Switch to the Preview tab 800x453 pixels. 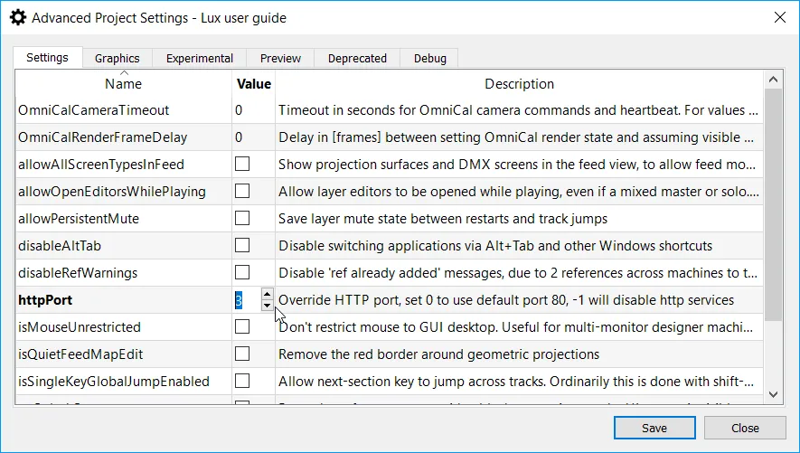click(x=280, y=58)
